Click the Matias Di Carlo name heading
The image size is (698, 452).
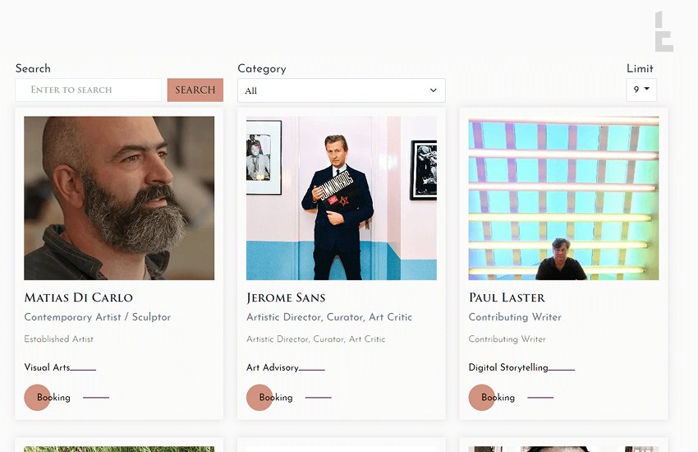click(x=78, y=297)
